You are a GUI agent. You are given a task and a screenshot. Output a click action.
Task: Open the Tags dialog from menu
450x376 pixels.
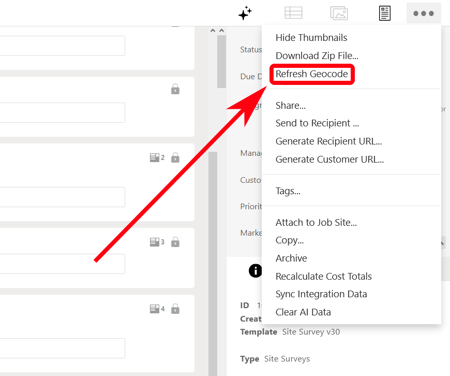pyautogui.click(x=288, y=191)
